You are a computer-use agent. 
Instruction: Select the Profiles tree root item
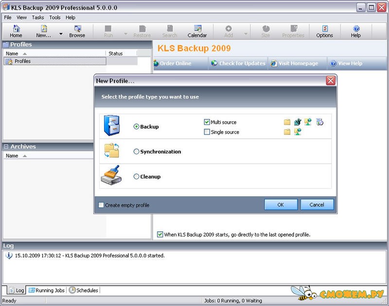tap(55, 61)
